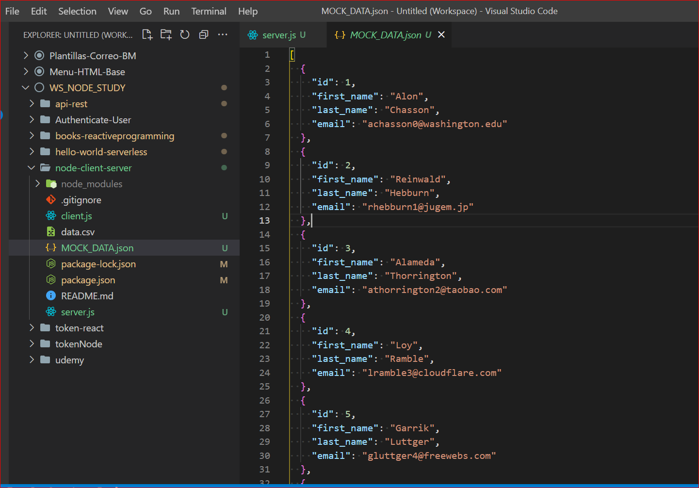
Task: Open Explorer more actions ellipsis menu
Action: click(223, 34)
